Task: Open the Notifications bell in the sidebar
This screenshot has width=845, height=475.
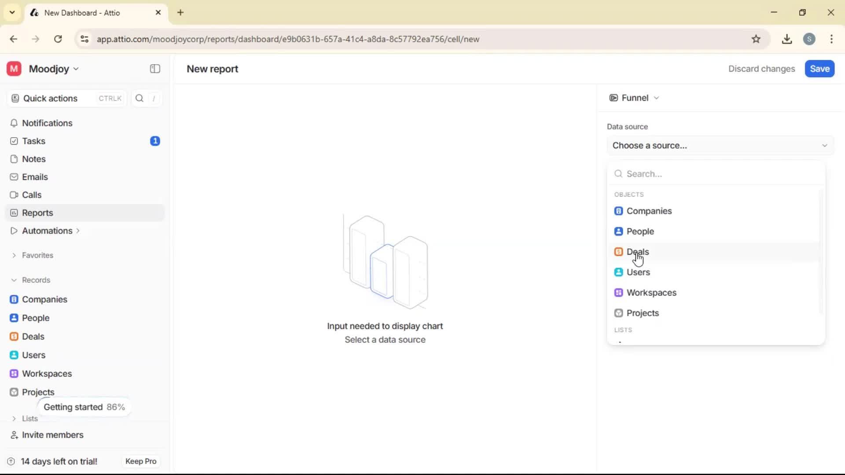Action: (x=47, y=123)
